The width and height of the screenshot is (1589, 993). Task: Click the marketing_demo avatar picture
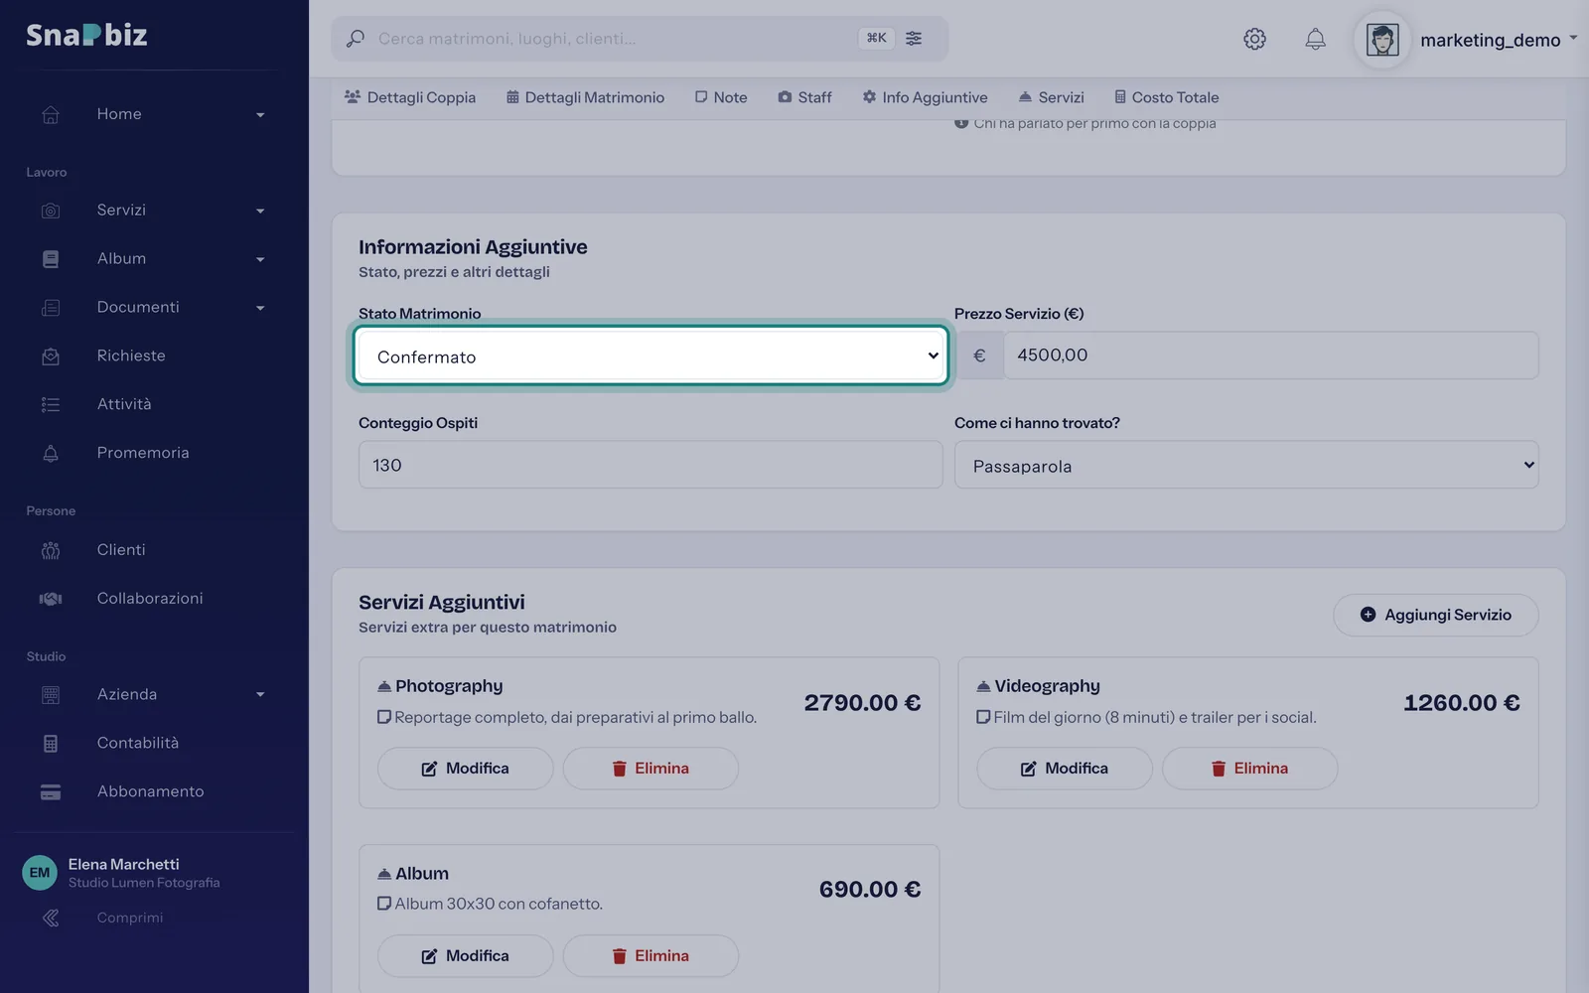coord(1382,40)
